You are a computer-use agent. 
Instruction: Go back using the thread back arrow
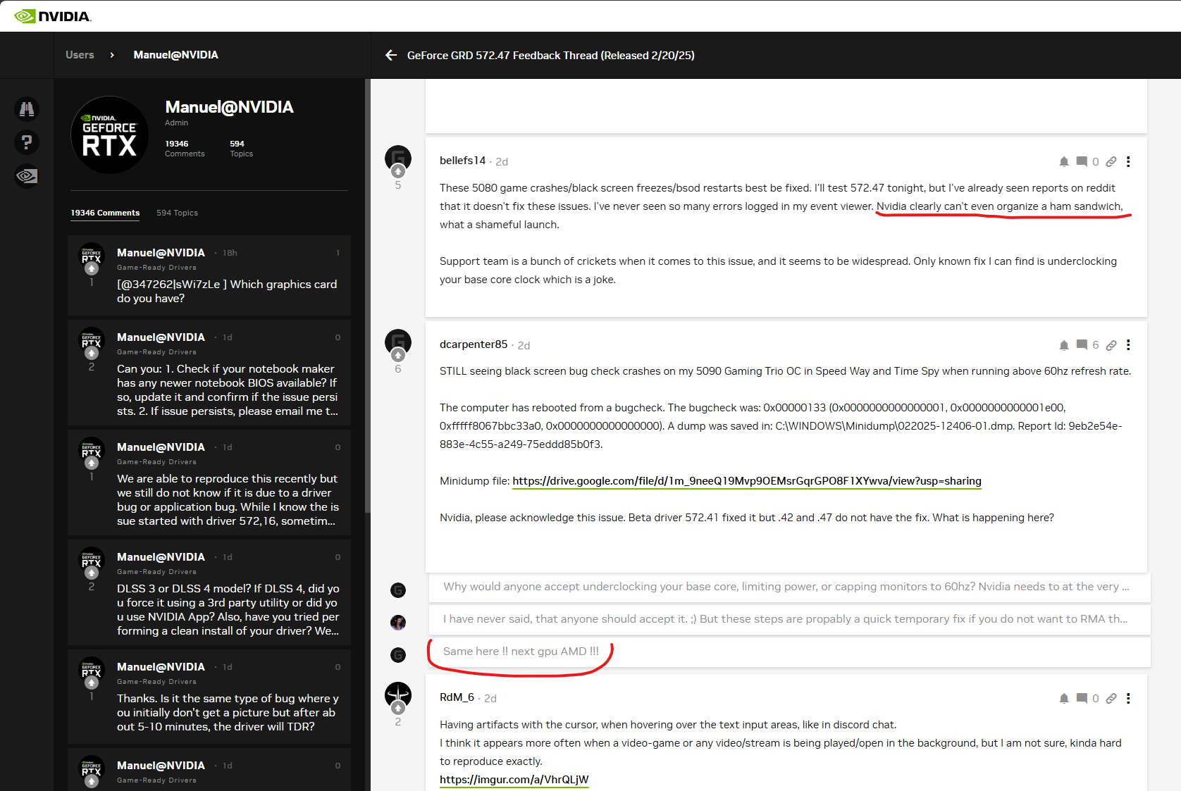pos(391,55)
